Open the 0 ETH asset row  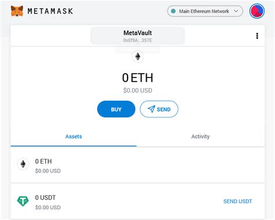137,165
